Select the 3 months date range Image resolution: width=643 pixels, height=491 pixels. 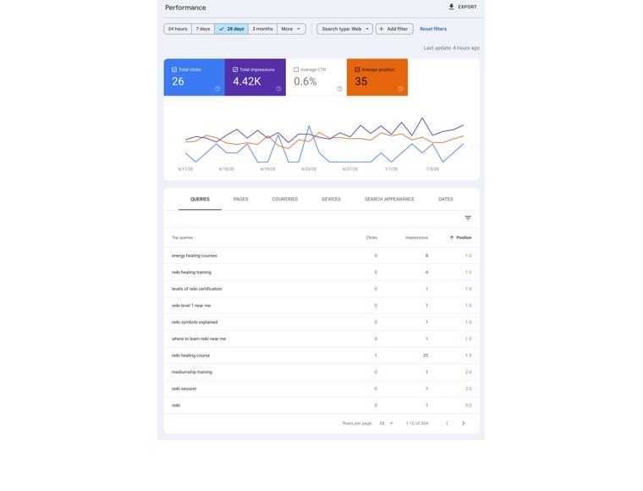(262, 29)
